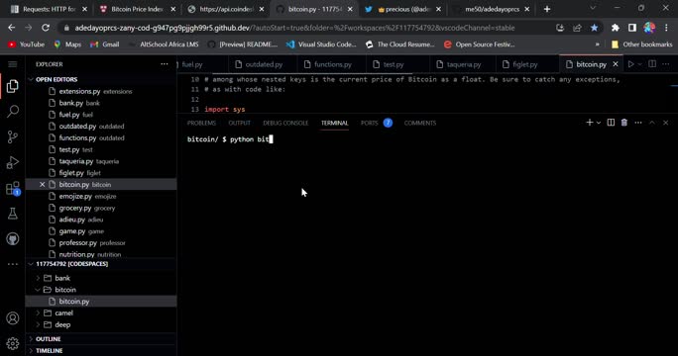
Task: Open the Testing flask view
Action: (x=13, y=214)
